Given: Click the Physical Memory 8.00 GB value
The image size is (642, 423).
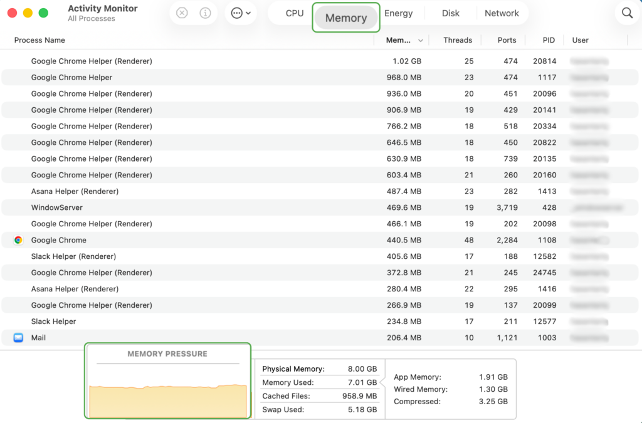Looking at the screenshot, I should click(362, 369).
